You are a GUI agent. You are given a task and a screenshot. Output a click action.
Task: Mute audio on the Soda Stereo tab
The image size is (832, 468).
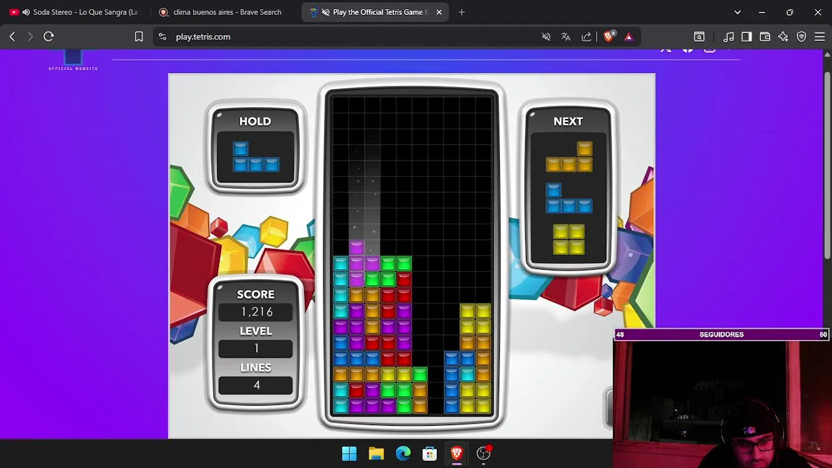coord(26,12)
